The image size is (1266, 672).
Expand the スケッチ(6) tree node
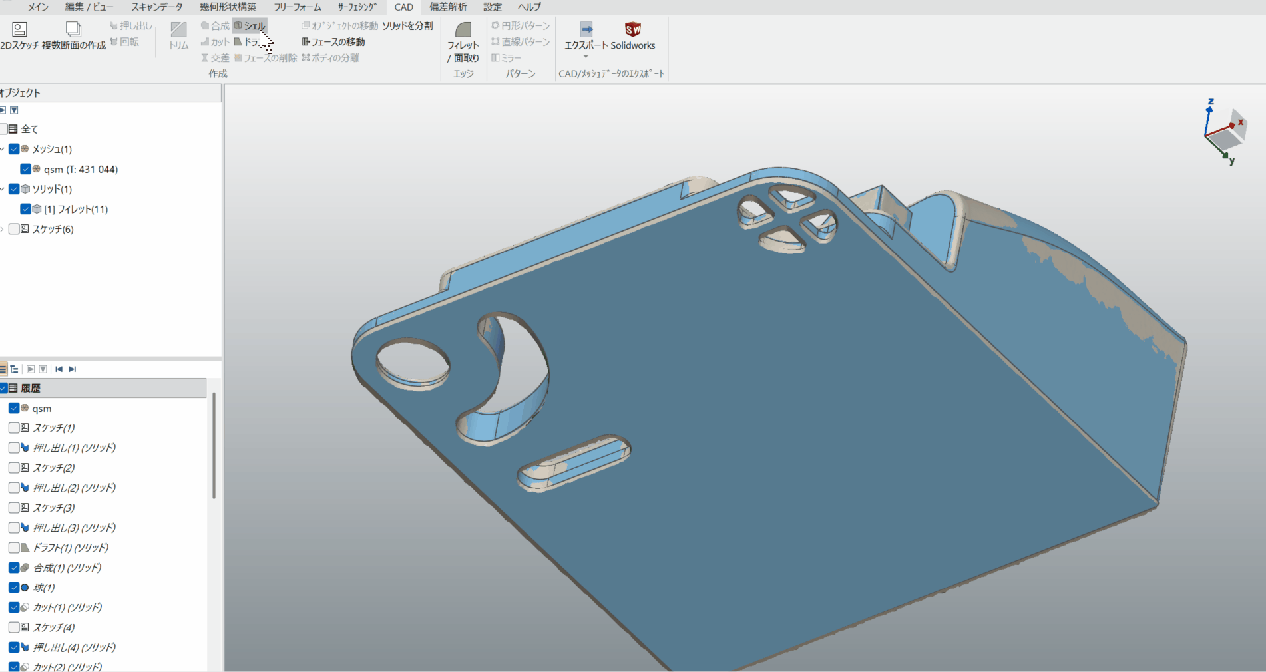pos(3,229)
